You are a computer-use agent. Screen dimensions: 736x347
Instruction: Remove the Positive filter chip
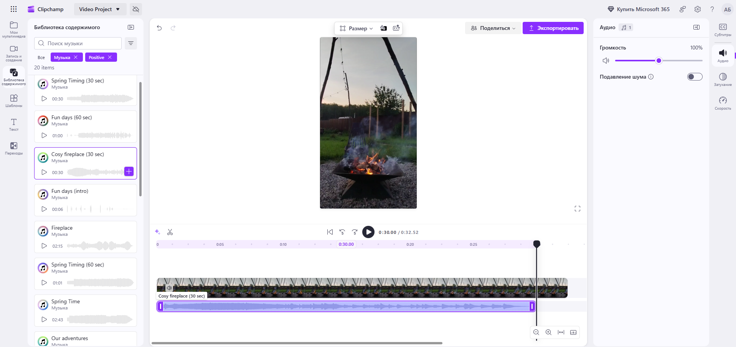110,57
